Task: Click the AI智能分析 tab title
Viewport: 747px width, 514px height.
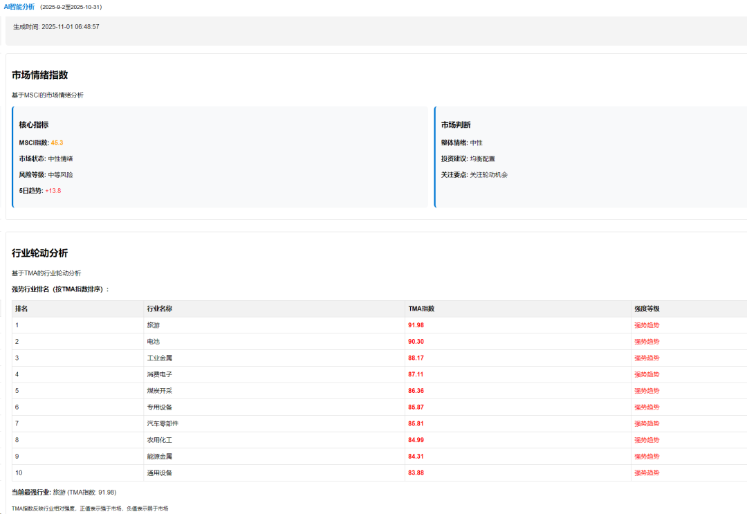Action: pyautogui.click(x=19, y=6)
